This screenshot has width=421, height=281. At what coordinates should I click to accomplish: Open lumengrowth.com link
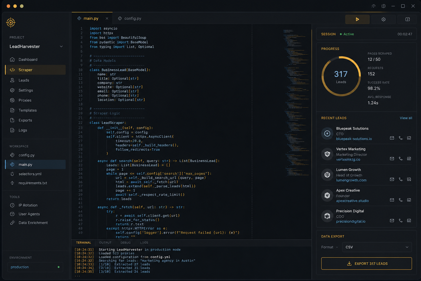pos(351,180)
